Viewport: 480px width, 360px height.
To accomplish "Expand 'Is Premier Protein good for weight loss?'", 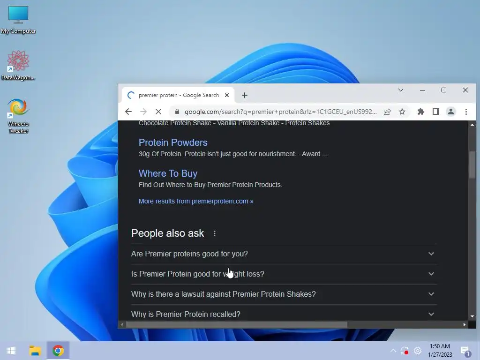I will (284, 274).
